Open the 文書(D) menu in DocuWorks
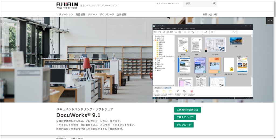 pyautogui.click(x=174, y=29)
